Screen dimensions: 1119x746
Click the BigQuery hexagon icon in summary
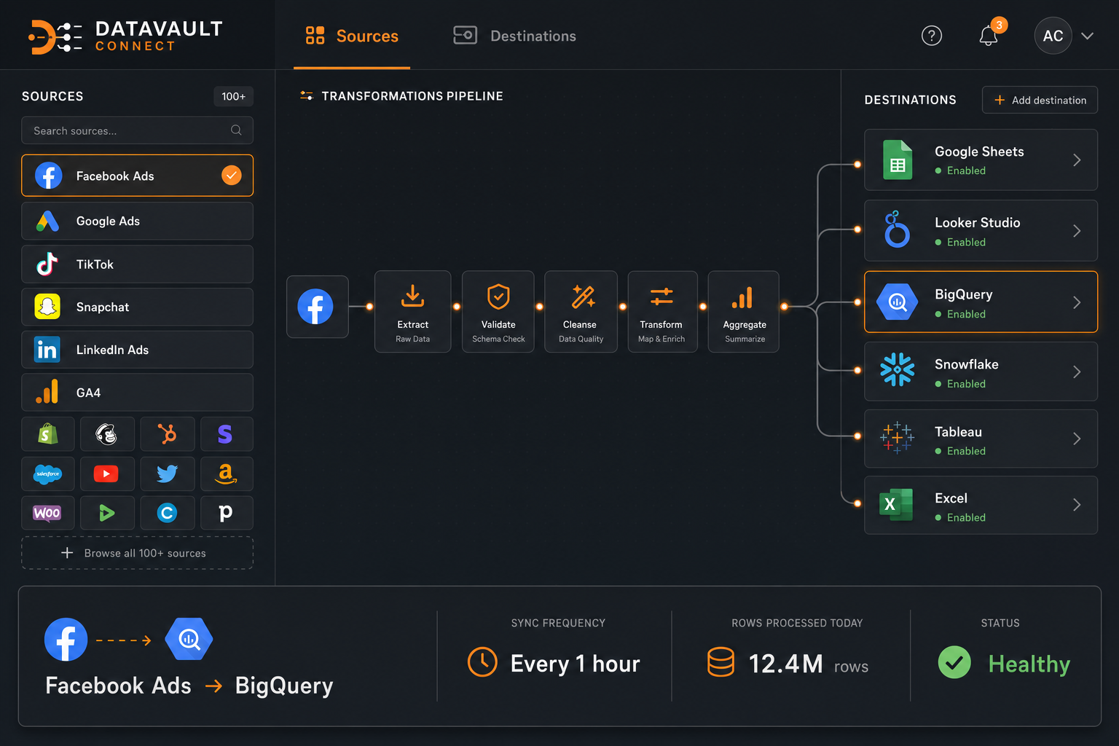(x=189, y=639)
